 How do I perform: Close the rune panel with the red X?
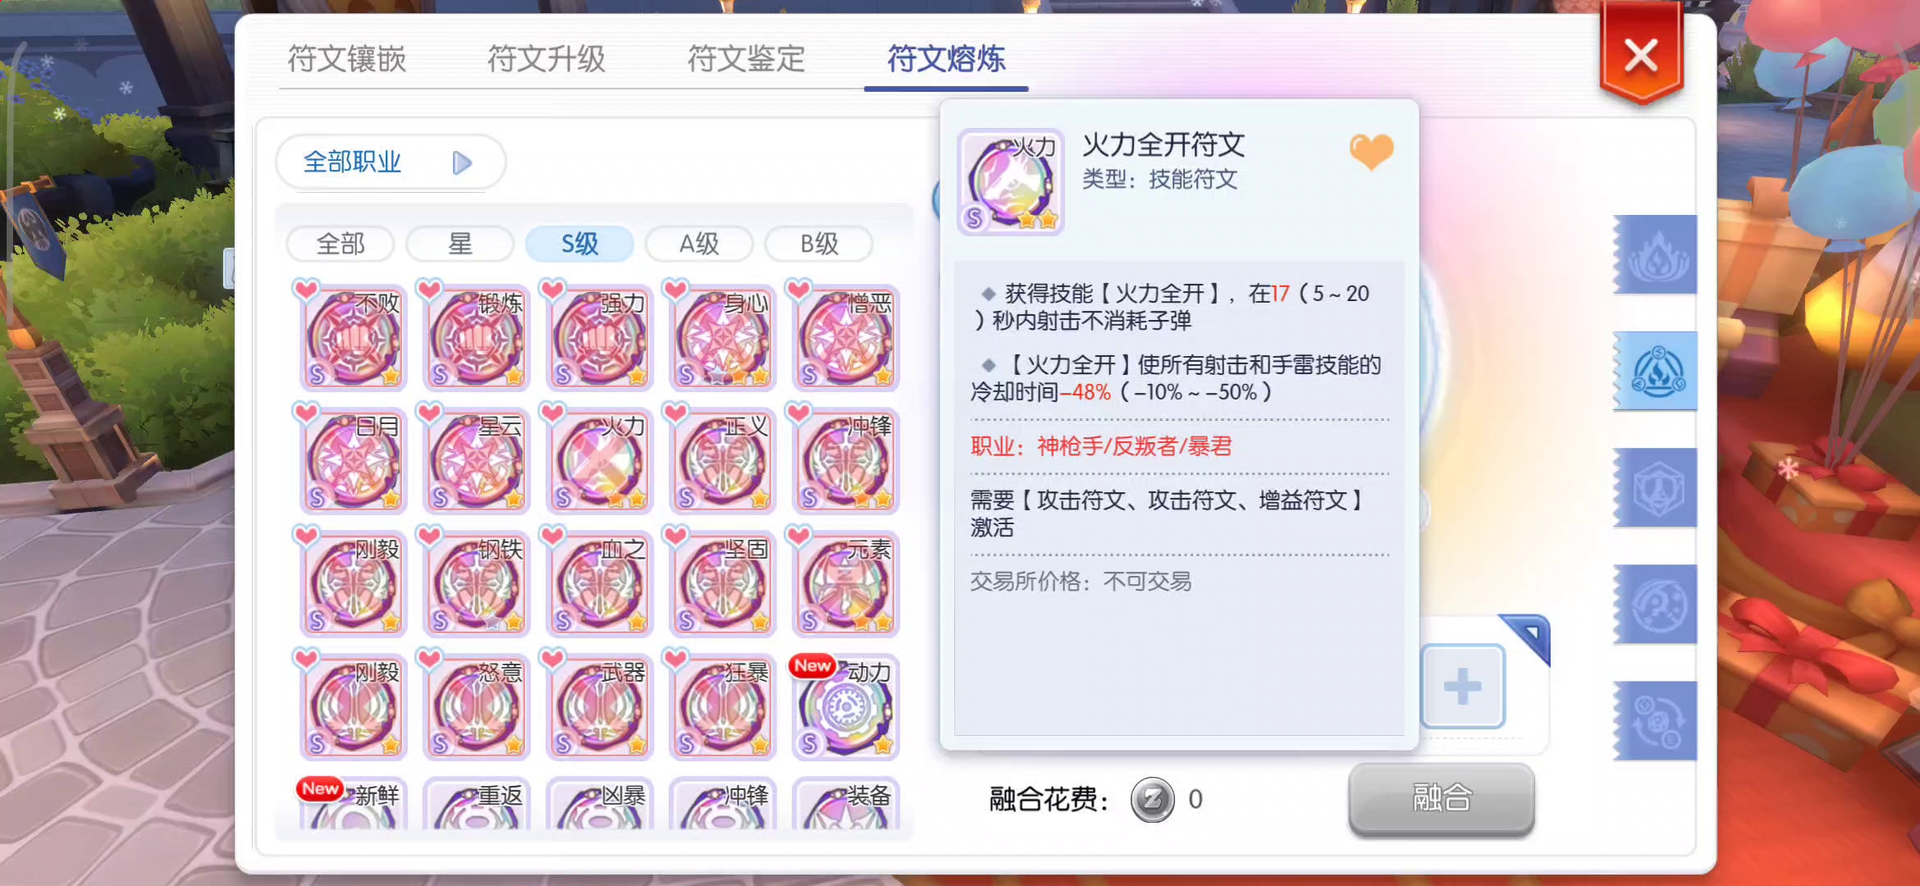[x=1641, y=56]
